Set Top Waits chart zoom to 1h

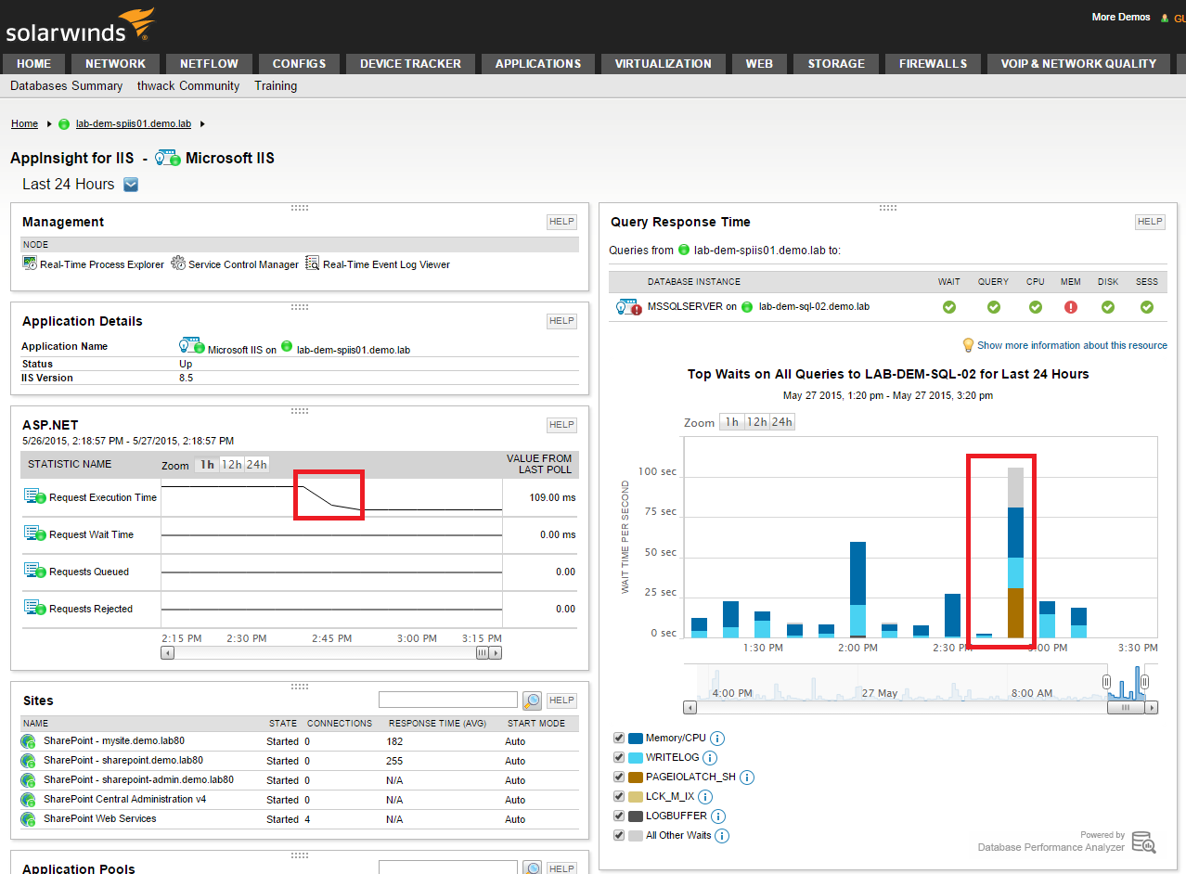pyautogui.click(x=732, y=422)
